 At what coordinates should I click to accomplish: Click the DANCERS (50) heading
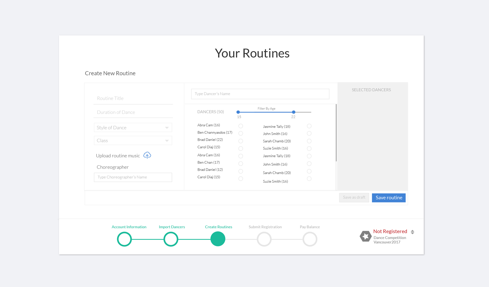point(211,112)
